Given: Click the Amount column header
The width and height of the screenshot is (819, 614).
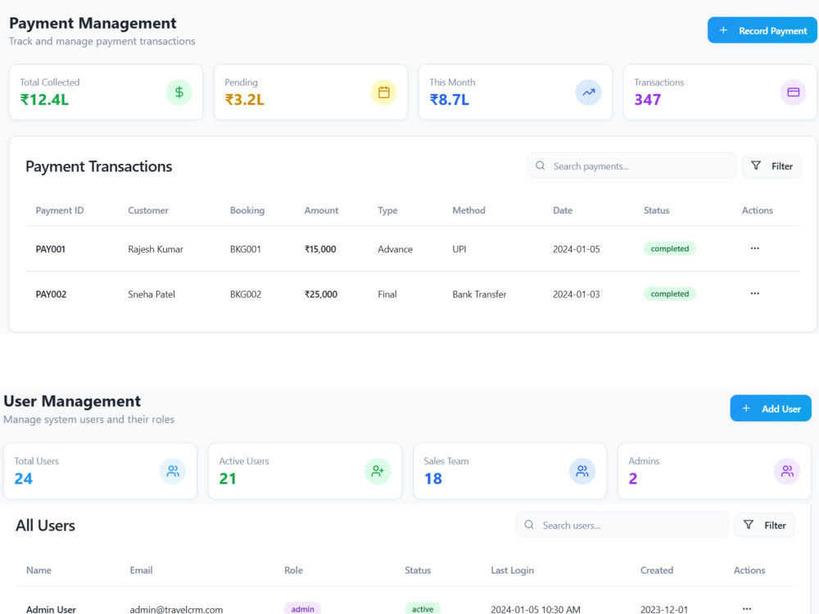Looking at the screenshot, I should (321, 210).
